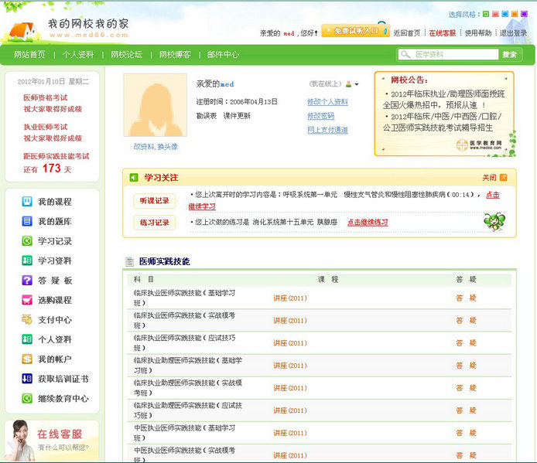
Task: Click the profile avatar thumbnail
Action: [x=155, y=106]
